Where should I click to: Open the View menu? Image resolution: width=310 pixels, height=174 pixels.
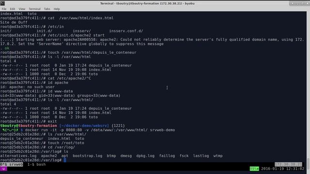coord(22,9)
